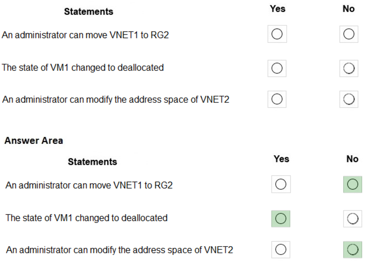Select No for moving VNET1 to RG2
Screen dimensions: 368x264
(x=349, y=34)
